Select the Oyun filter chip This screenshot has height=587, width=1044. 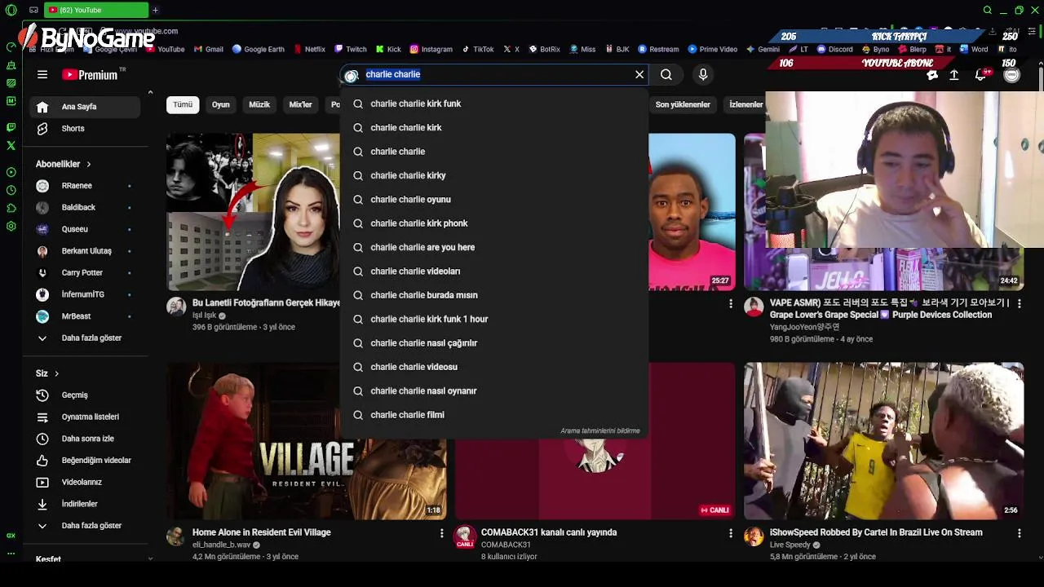pos(221,104)
